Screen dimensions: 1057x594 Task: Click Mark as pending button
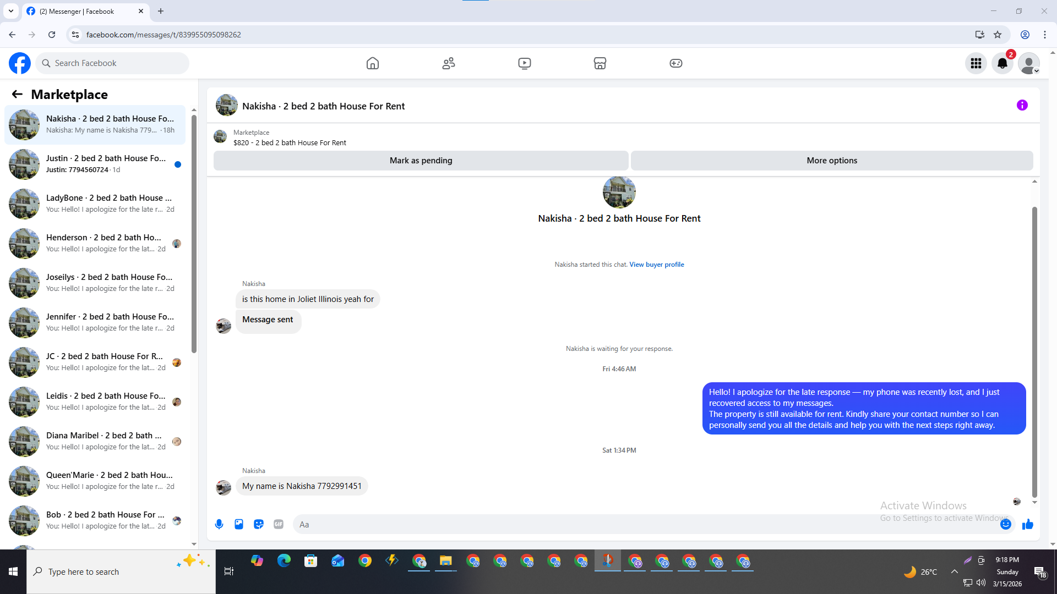tap(421, 161)
